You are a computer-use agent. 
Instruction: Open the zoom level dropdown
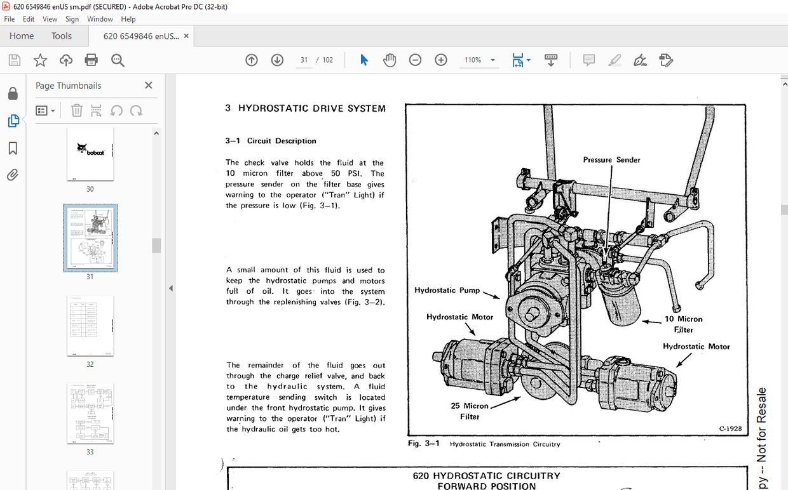click(x=494, y=60)
